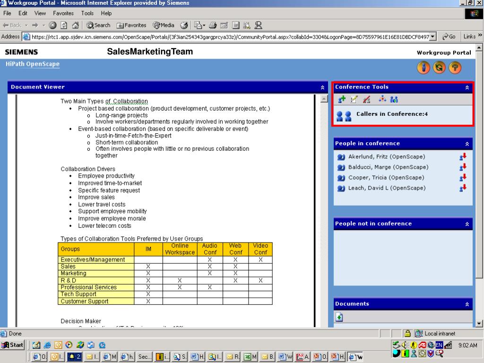484x363 pixels.
Task: Collapse the Document Viewer panel
Action: 322,87
